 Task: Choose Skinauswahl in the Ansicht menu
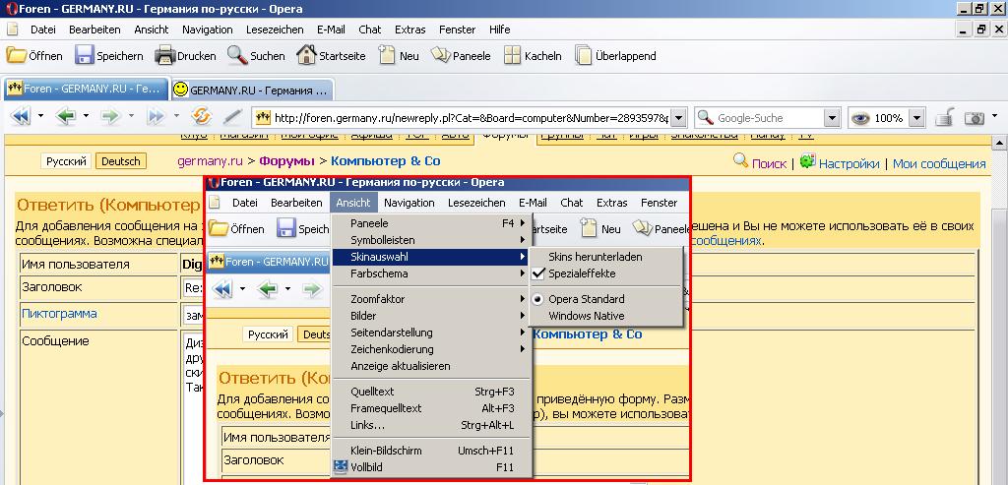click(432, 257)
